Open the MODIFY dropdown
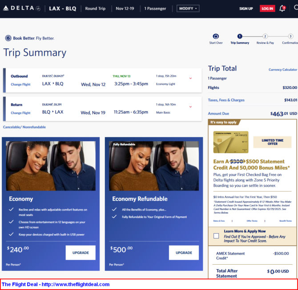Viewport: 298px width, 290px height. [188, 8]
